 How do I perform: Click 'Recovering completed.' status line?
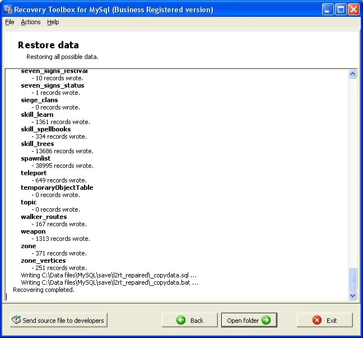[44, 290]
